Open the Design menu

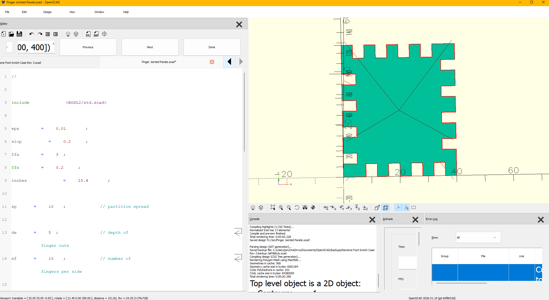(x=47, y=12)
